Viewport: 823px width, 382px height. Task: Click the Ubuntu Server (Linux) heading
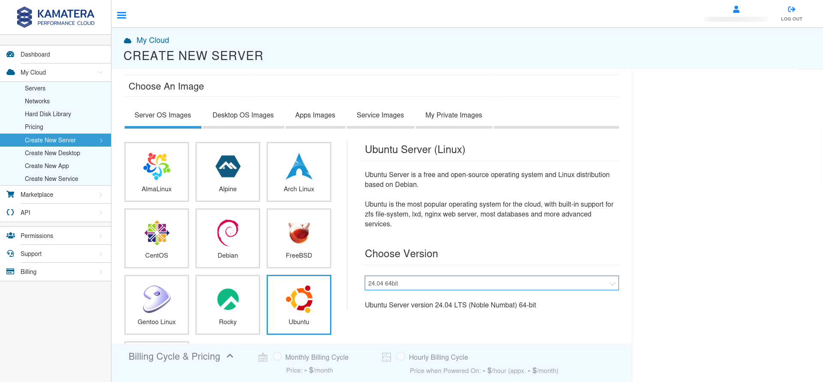click(415, 150)
